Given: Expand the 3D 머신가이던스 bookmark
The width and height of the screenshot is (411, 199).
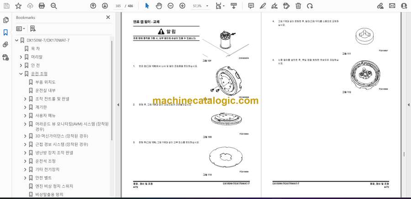Looking at the screenshot, I should [25, 136].
